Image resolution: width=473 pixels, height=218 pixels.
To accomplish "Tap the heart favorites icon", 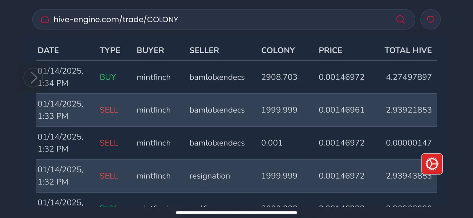I will coord(431,20).
